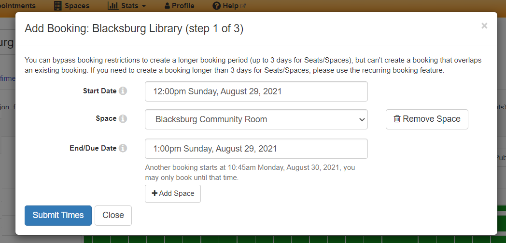The image size is (506, 243).
Task: Dismiss the Add Booking dialog with X
Action: tap(484, 26)
